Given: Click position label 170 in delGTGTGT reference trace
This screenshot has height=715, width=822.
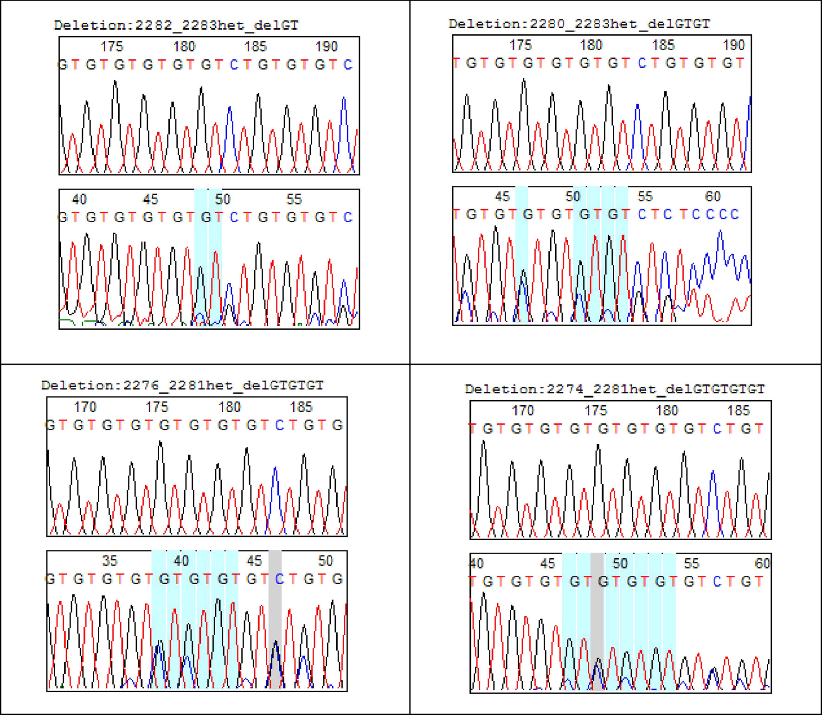Looking at the screenshot, I should pyautogui.click(x=85, y=407).
